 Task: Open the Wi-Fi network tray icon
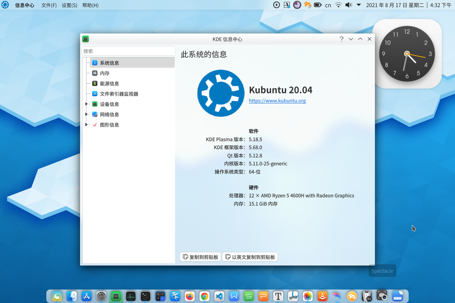(338, 5)
